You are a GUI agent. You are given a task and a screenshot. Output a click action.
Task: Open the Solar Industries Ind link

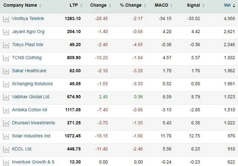31,136
